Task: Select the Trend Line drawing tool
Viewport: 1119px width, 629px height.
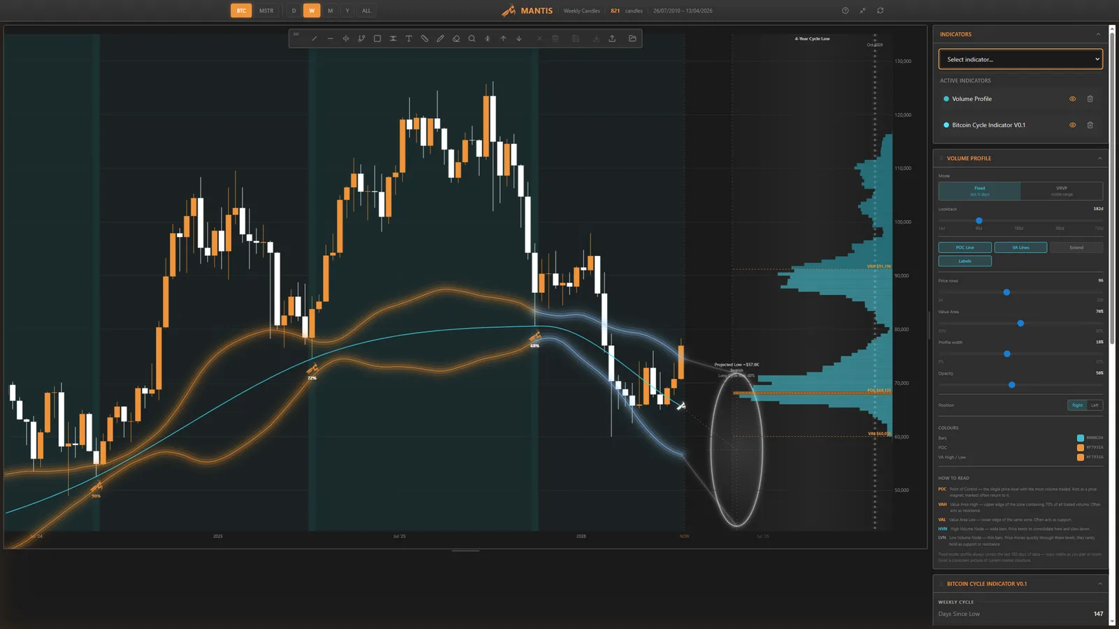Action: pyautogui.click(x=314, y=38)
